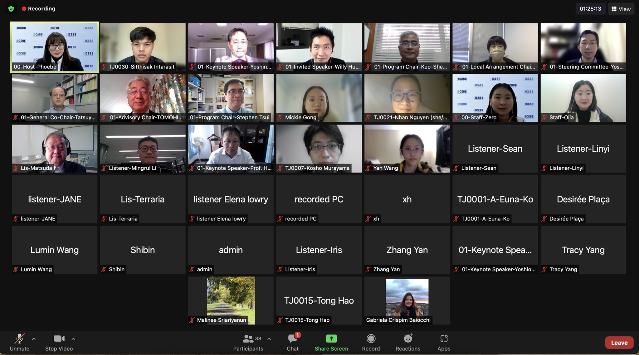Click the green encryption shield icon
Screen dimensions: 639x355
pyautogui.click(x=11, y=9)
